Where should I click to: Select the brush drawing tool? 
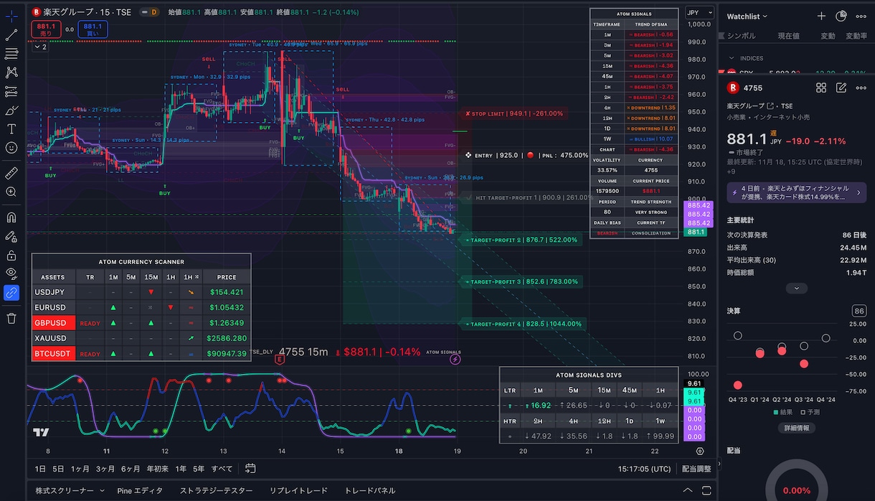[x=11, y=111]
